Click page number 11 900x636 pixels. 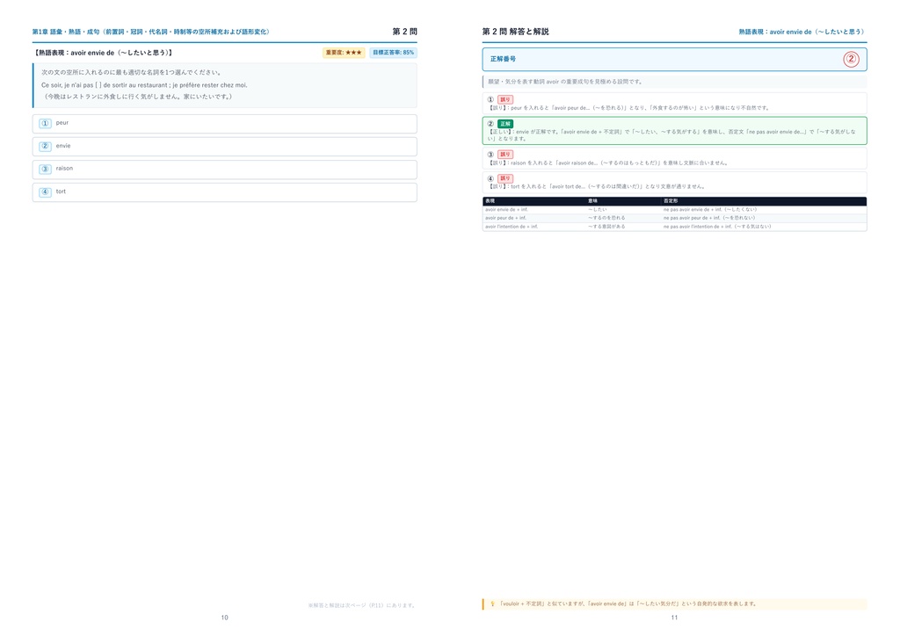[674, 618]
